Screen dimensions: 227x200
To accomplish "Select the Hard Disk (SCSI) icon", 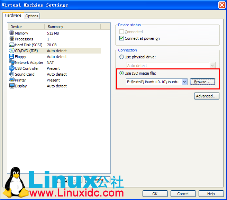I will [x=12, y=45].
